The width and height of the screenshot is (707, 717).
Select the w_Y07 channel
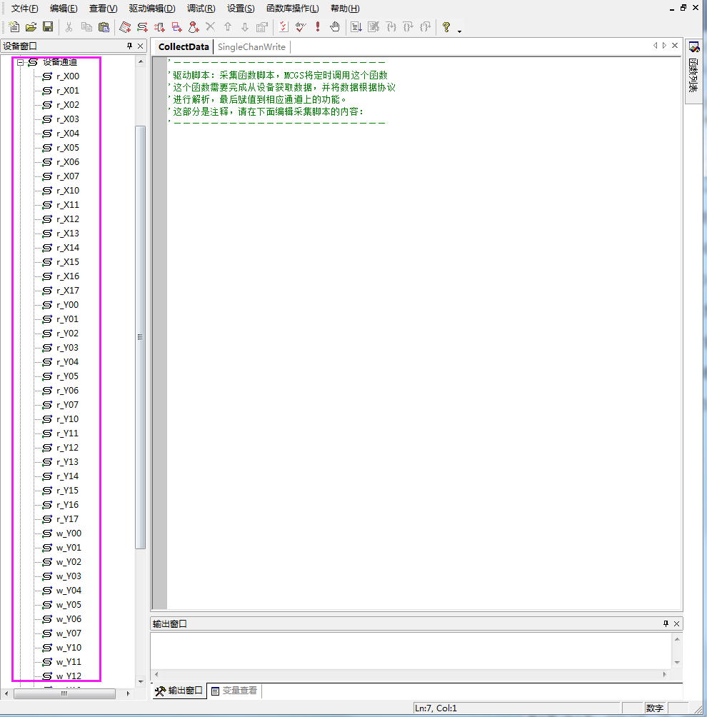click(x=69, y=633)
